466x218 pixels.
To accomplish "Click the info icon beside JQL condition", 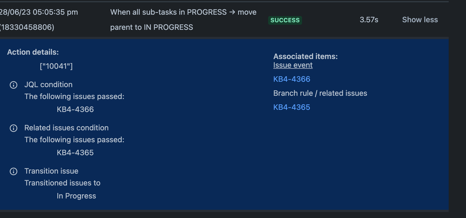I will pyautogui.click(x=14, y=85).
